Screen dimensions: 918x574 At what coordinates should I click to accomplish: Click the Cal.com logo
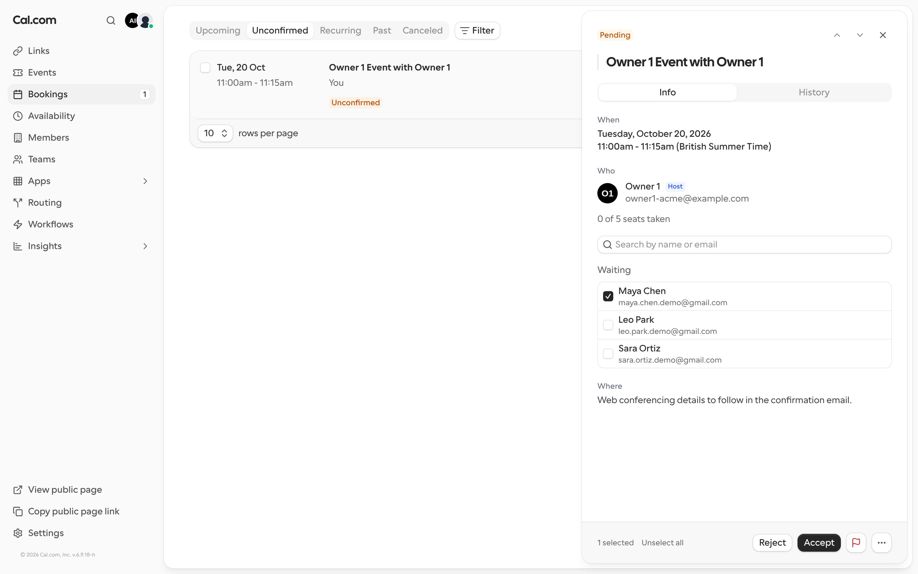click(34, 20)
